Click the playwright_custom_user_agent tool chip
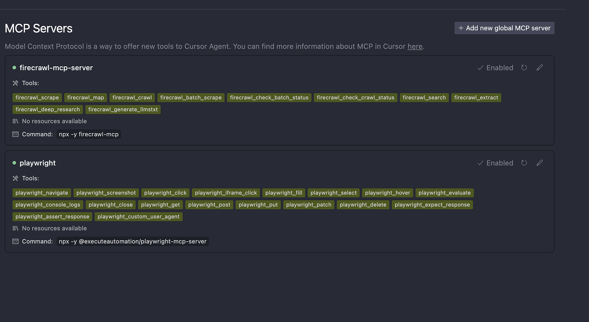Image resolution: width=589 pixels, height=322 pixels. pyautogui.click(x=138, y=217)
